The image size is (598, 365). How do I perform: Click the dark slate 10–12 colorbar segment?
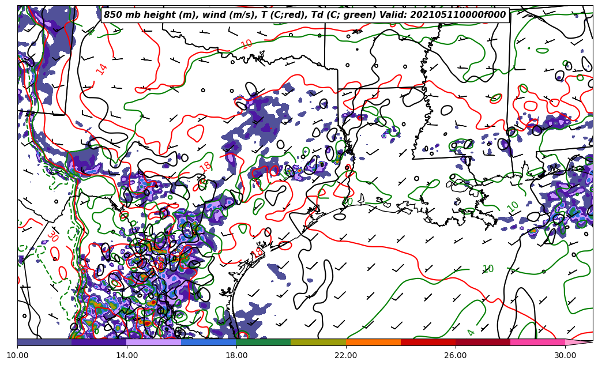[44, 342]
